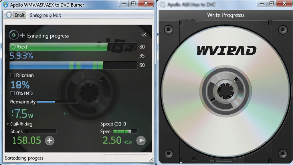Click the disc center hub in Write Progress
The width and height of the screenshot is (293, 165).
pyautogui.click(x=225, y=91)
